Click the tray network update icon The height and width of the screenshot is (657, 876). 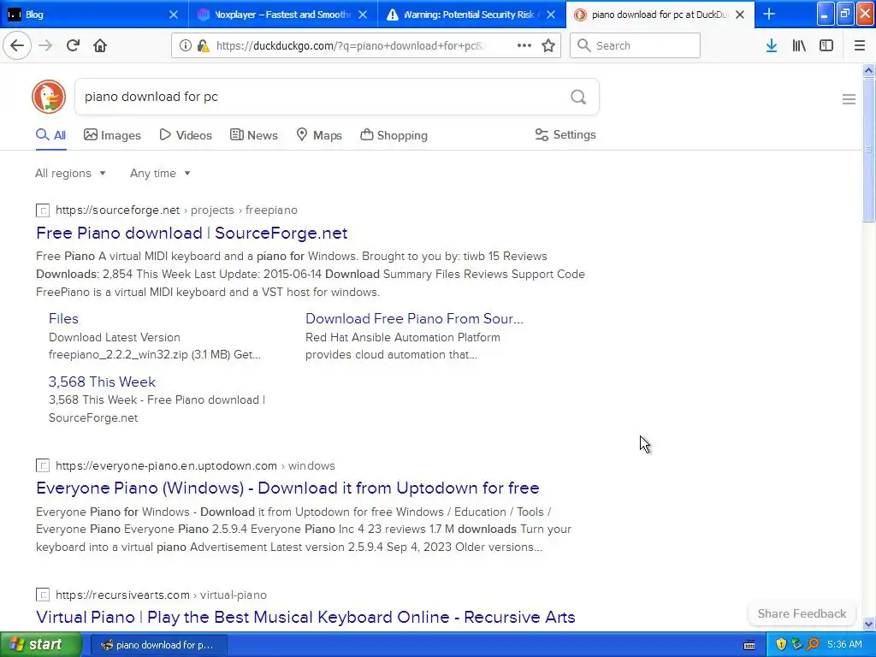click(x=796, y=644)
